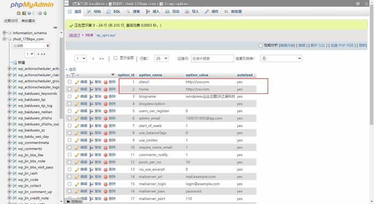374x204 pixels.
Task: Open the row count dropdown showing 25
Action: point(161,58)
